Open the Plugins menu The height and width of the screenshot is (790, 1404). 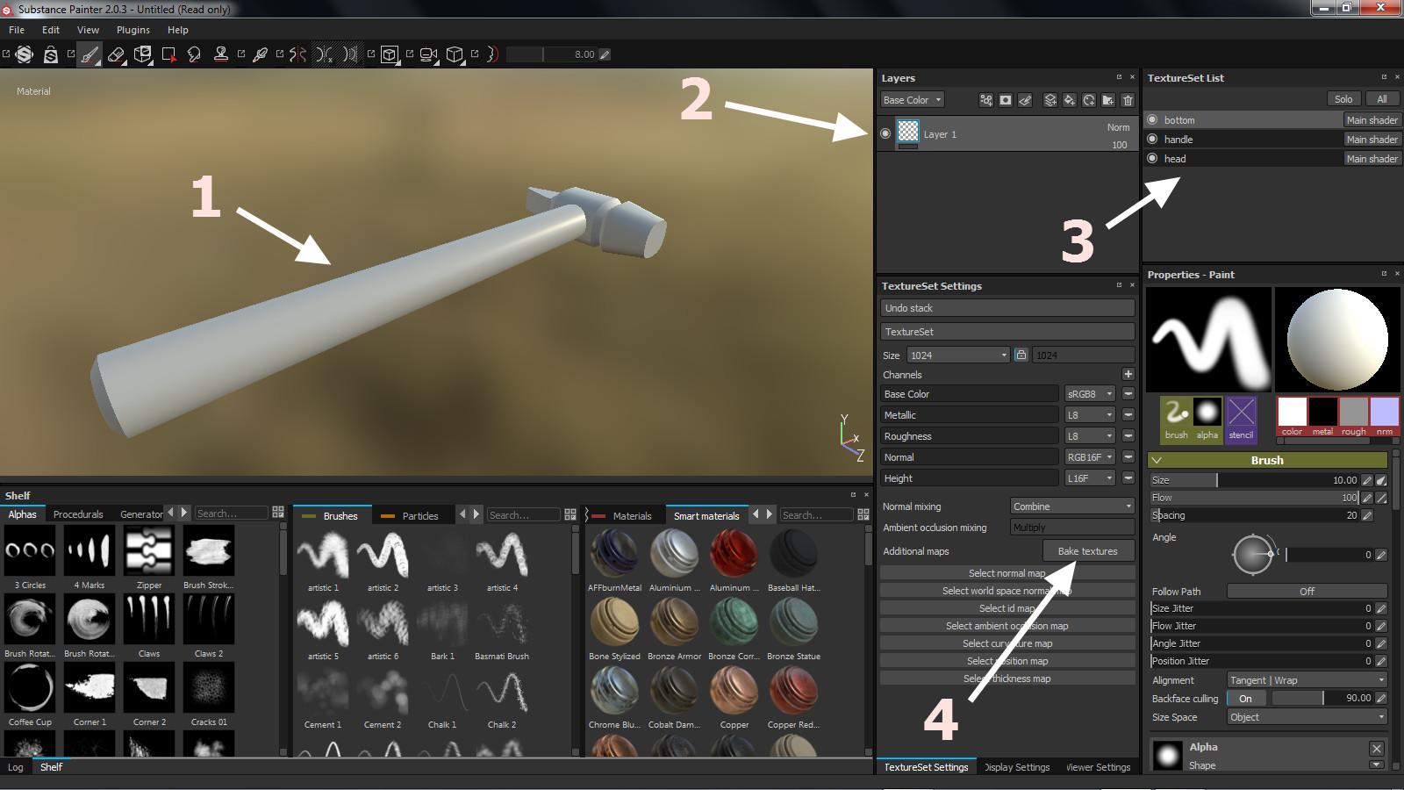coord(133,30)
